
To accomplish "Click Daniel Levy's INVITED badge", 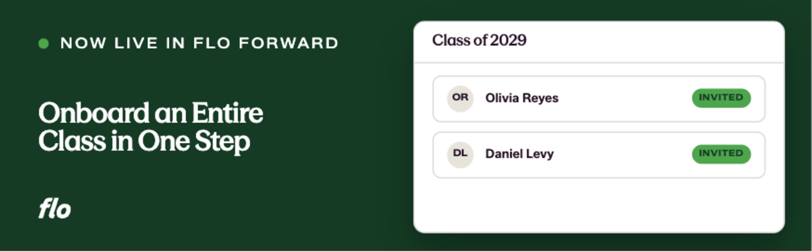I will (721, 154).
